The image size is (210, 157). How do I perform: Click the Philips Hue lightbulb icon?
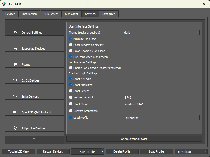[x=15, y=128]
